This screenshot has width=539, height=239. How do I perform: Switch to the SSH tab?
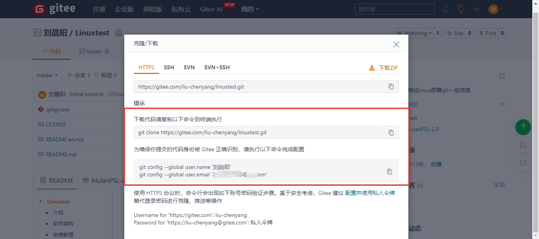pos(169,67)
